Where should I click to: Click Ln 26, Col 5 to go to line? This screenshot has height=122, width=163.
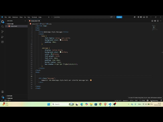coord(118,100)
